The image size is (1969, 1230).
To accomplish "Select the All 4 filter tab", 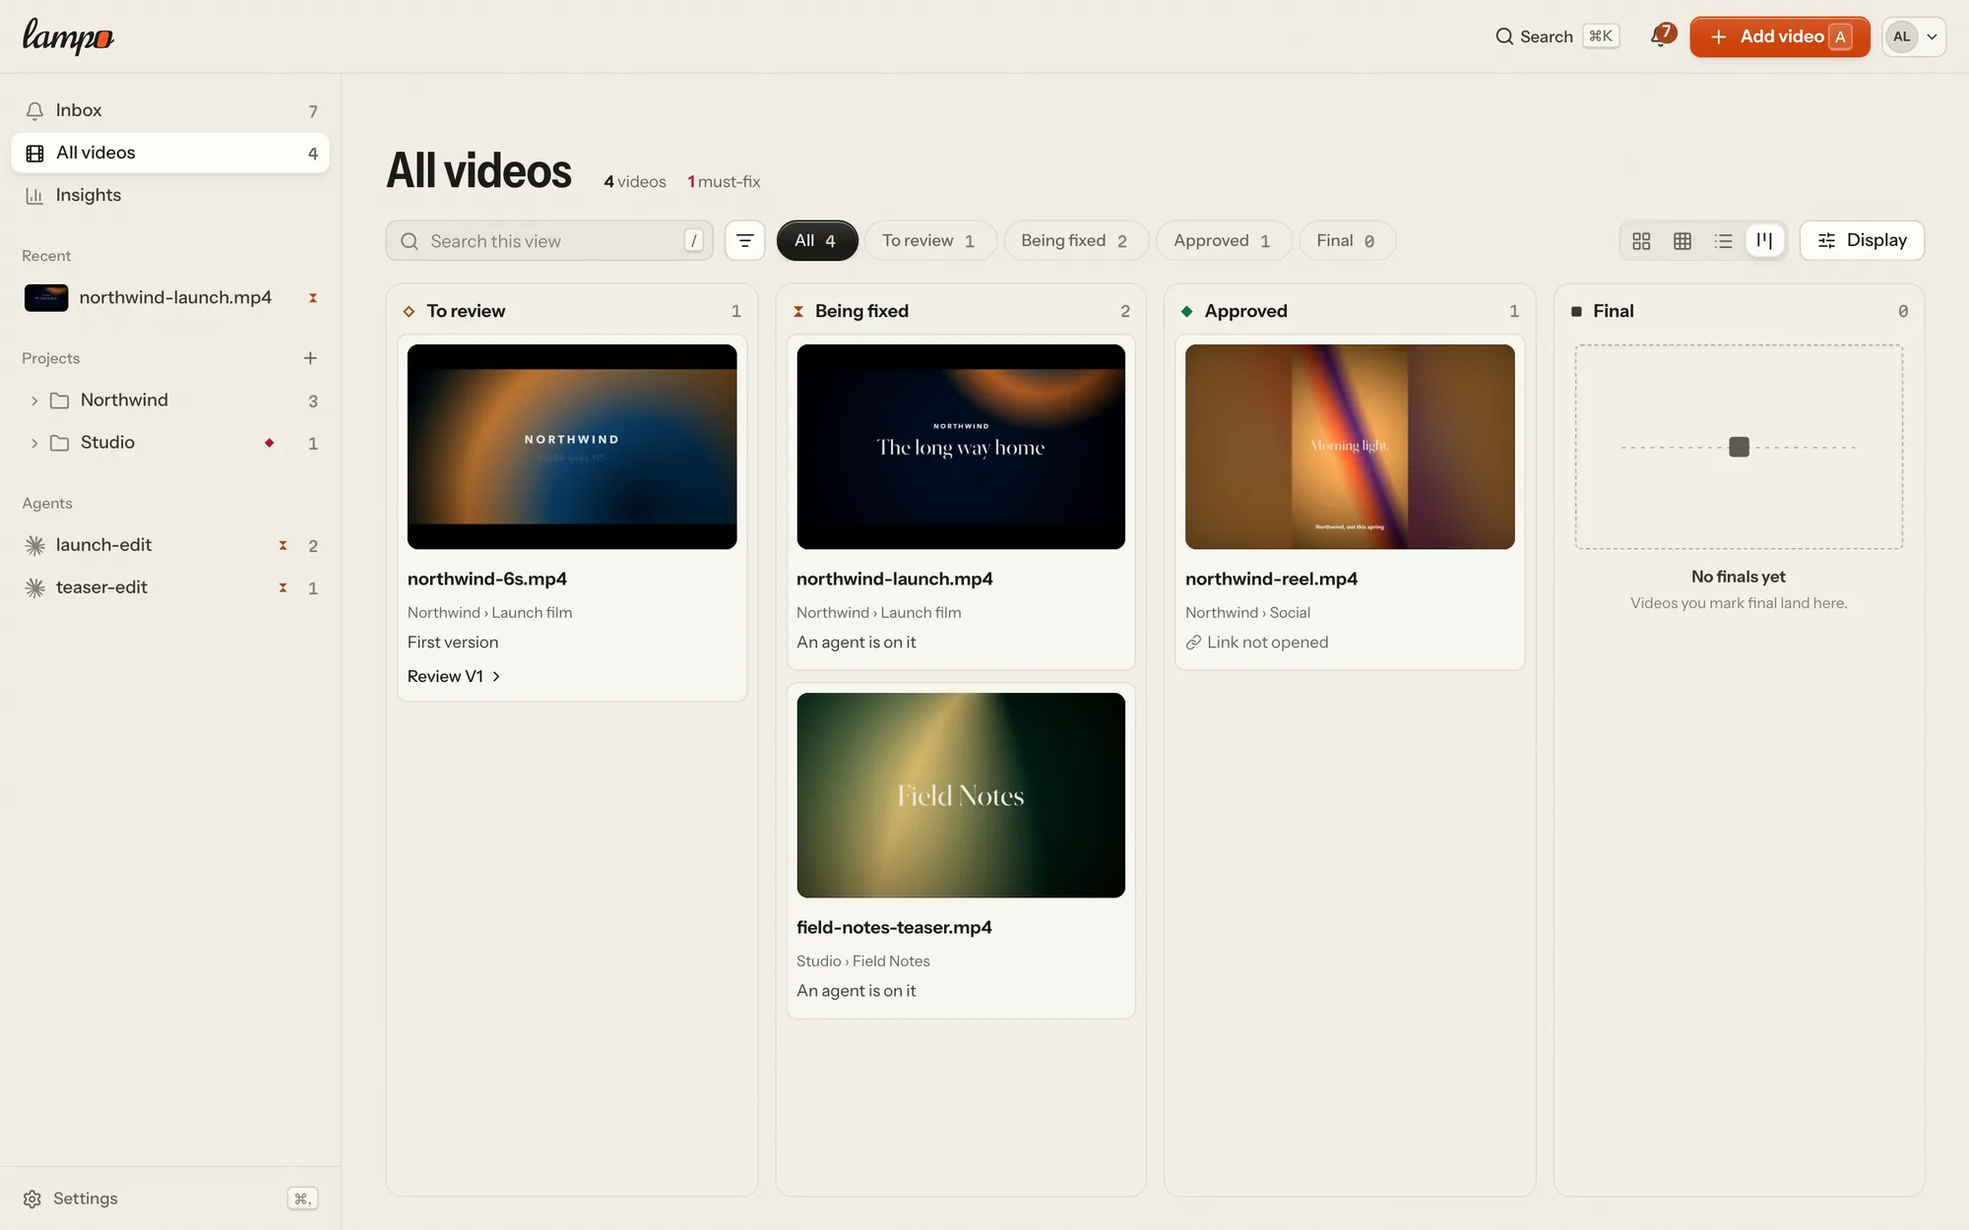I will click(816, 241).
